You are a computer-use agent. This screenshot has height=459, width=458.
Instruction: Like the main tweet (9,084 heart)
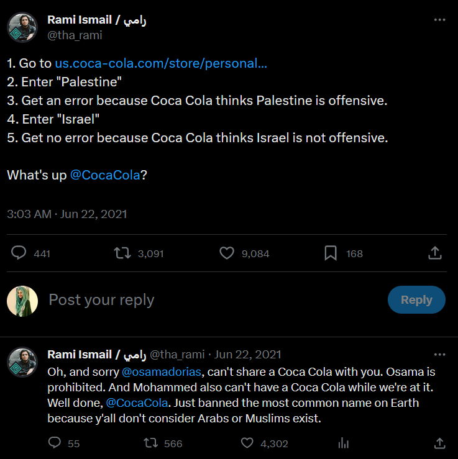pos(227,253)
